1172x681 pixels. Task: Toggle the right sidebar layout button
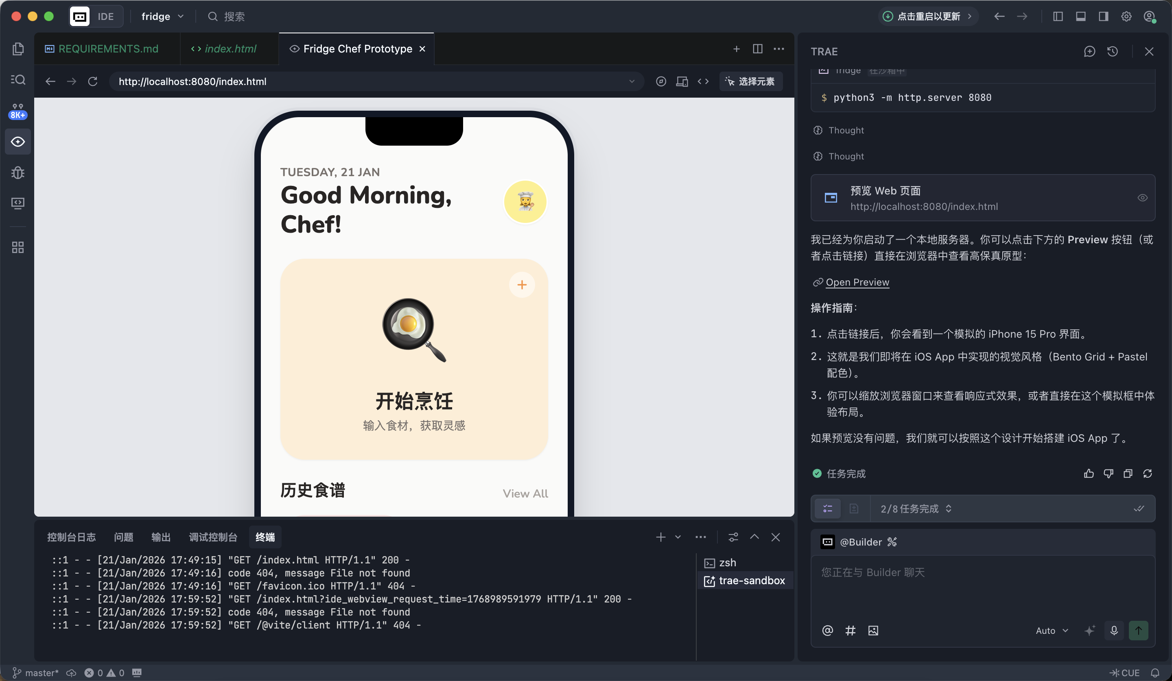1103,16
